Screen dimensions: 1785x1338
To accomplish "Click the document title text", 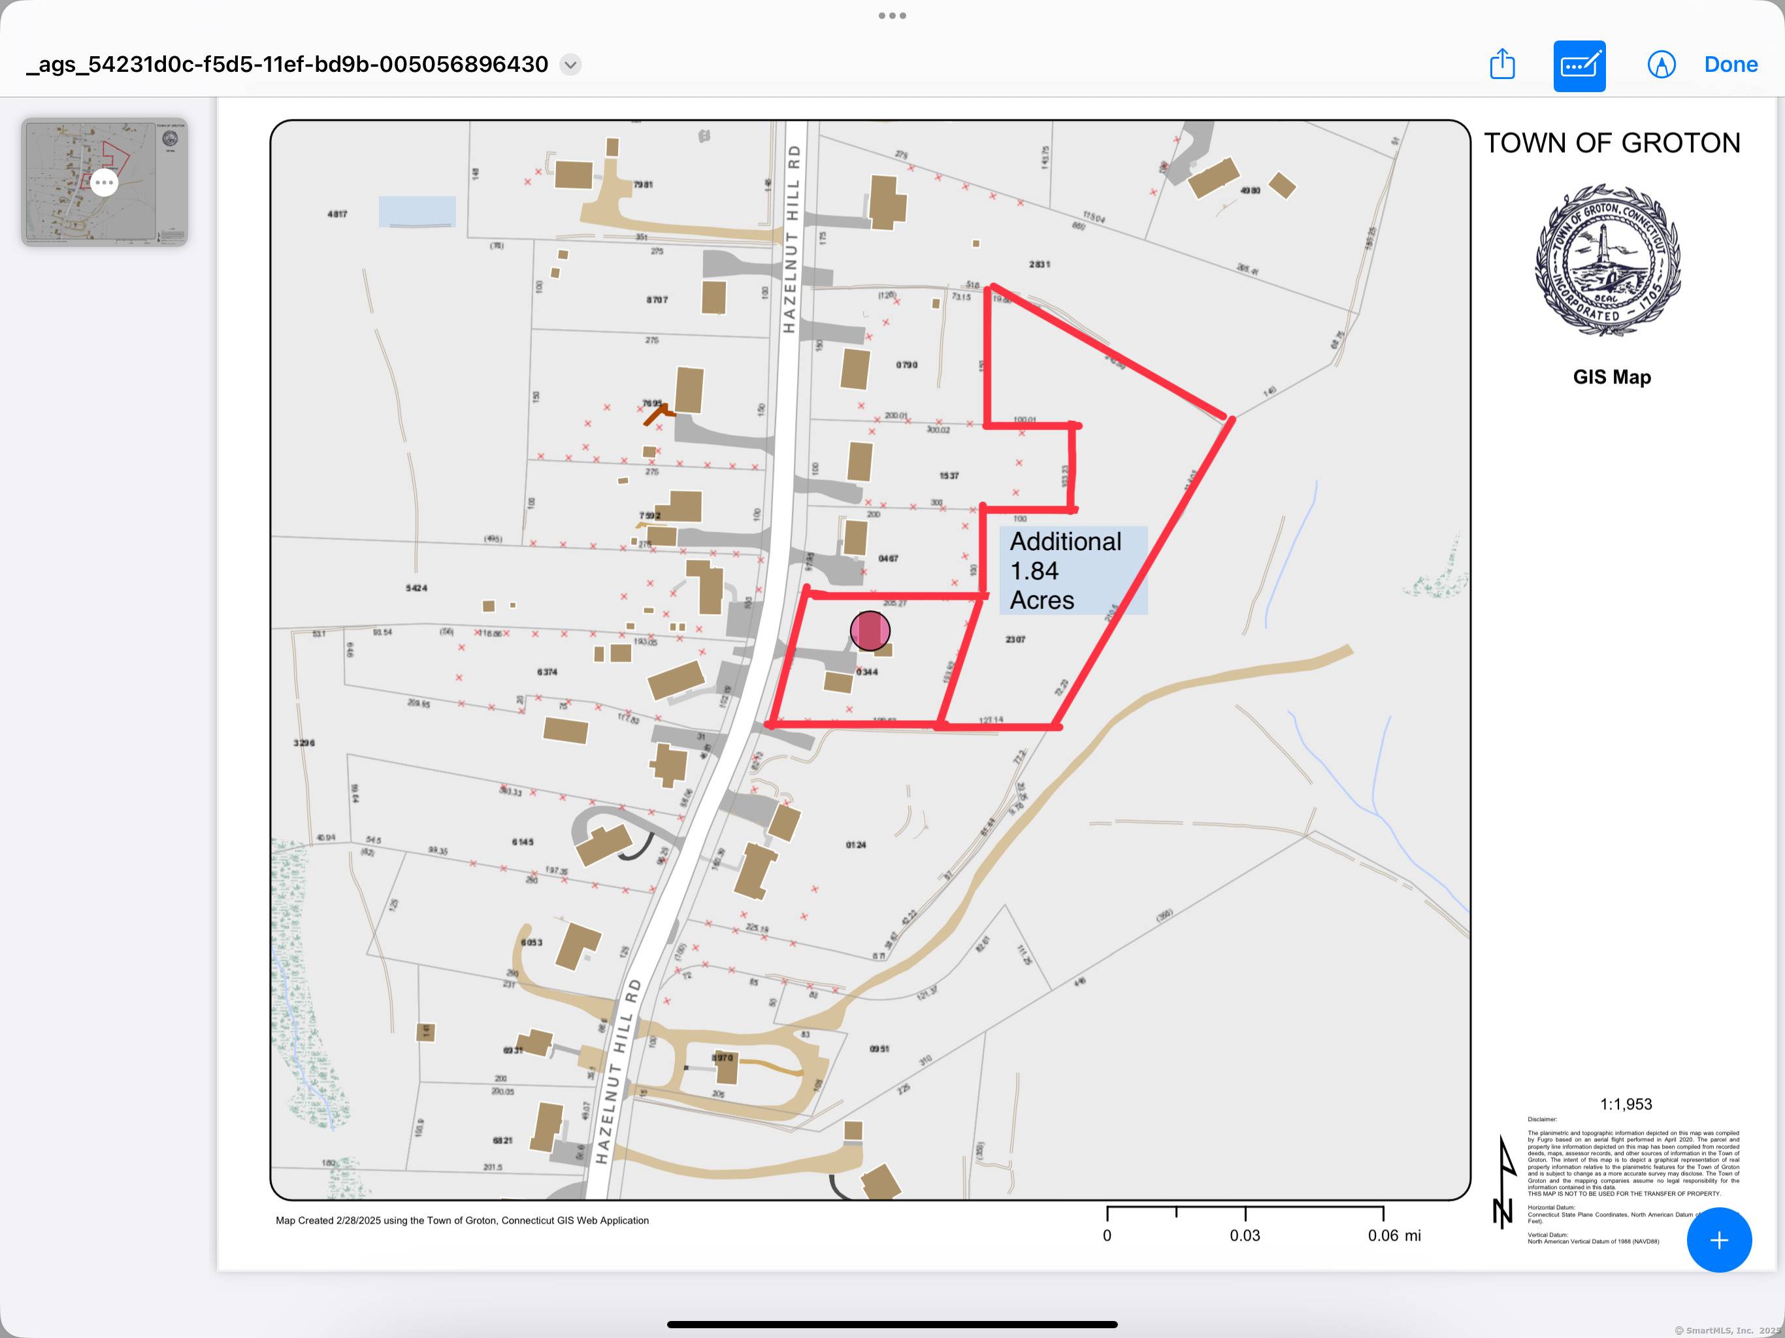I will point(287,65).
